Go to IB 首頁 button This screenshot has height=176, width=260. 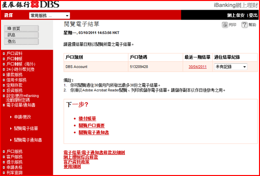22,28
